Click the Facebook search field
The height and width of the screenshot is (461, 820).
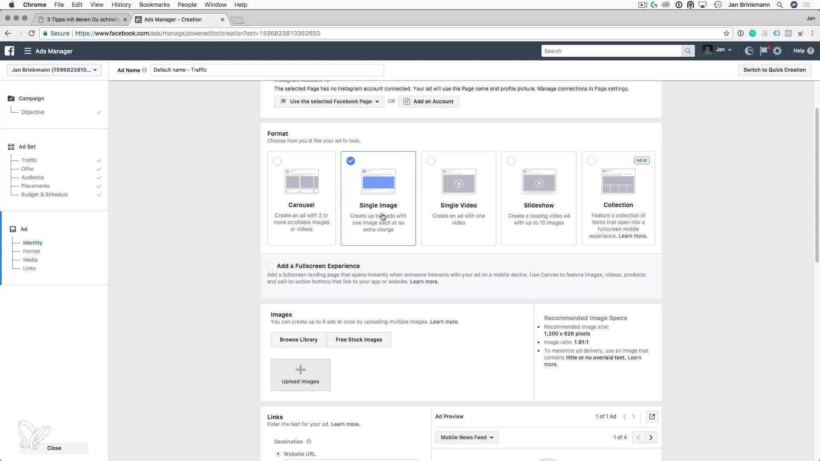[611, 51]
